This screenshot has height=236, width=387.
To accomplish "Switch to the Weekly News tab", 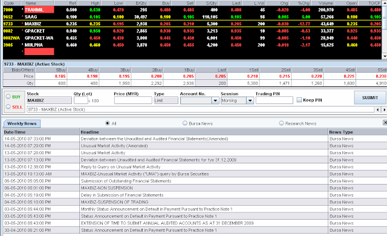I will click(x=22, y=123).
